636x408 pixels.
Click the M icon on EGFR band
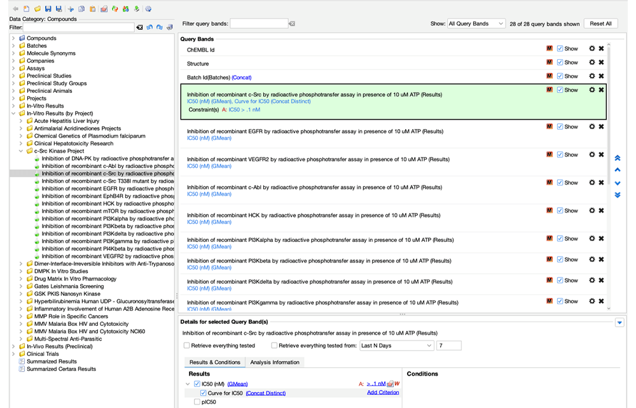pyautogui.click(x=550, y=127)
